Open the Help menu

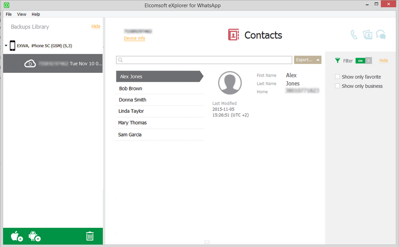coord(35,14)
